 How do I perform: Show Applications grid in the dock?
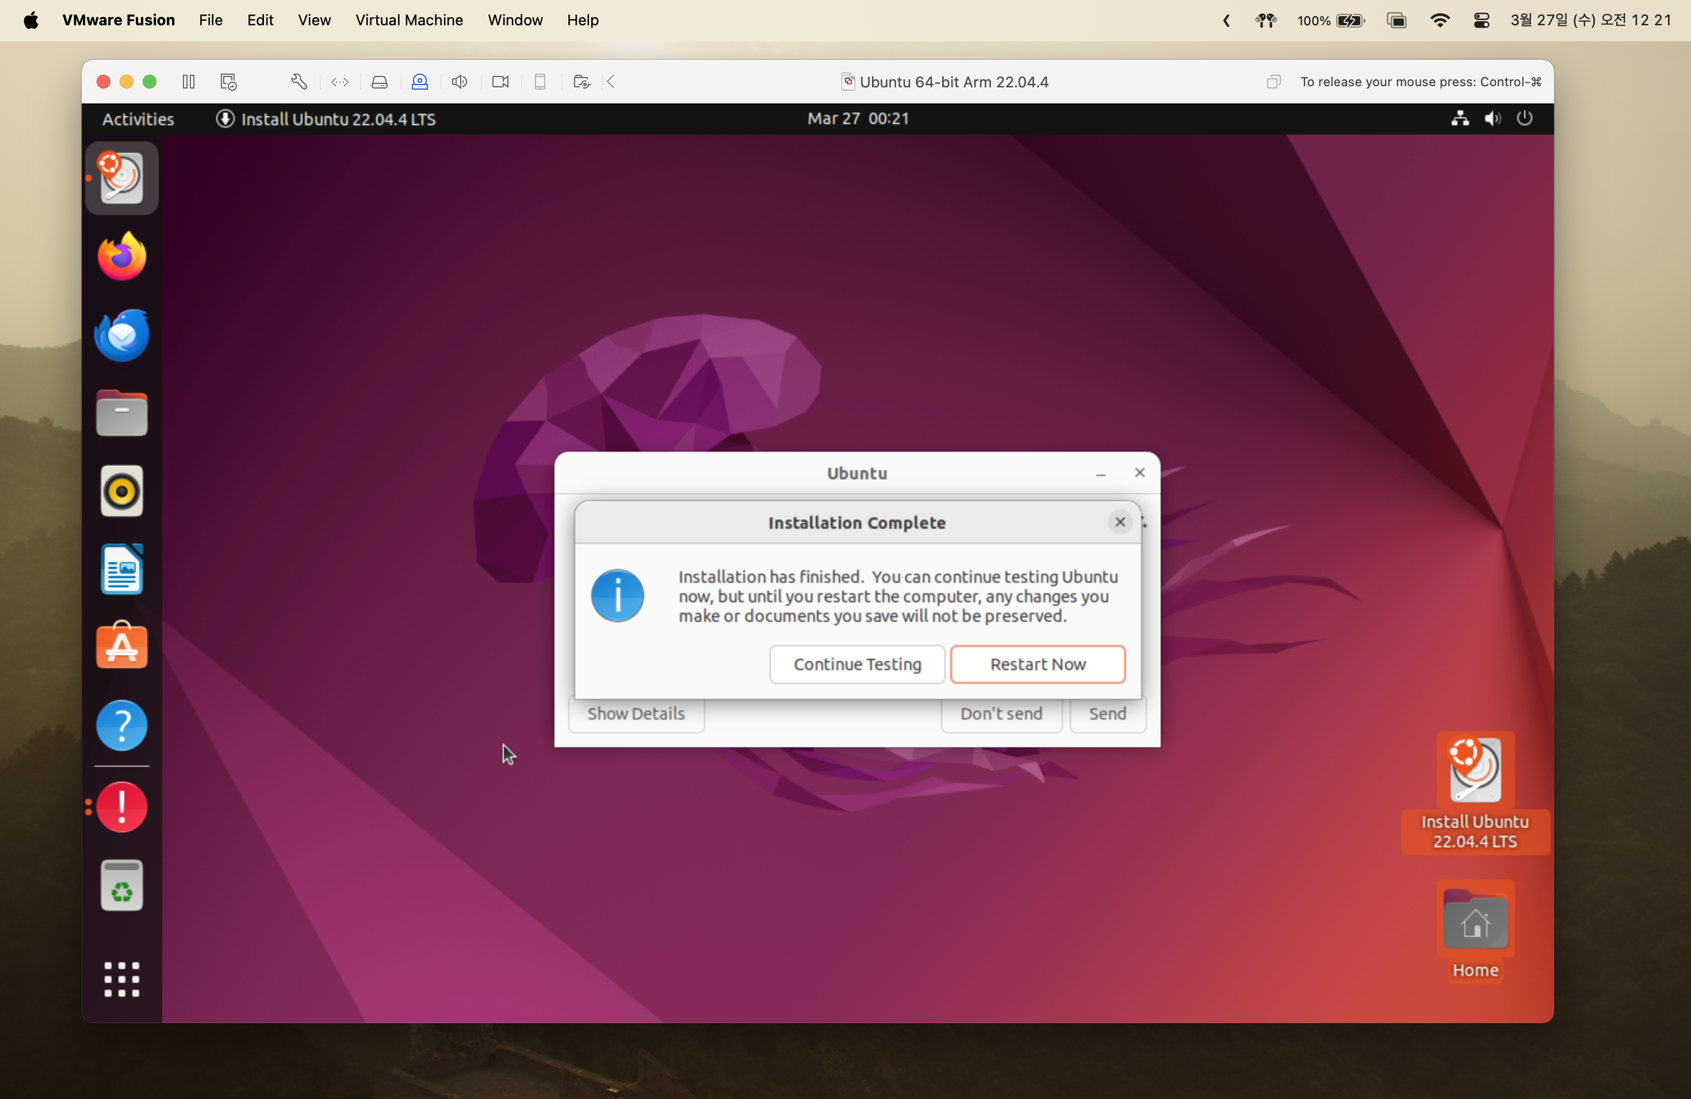pyautogui.click(x=121, y=979)
